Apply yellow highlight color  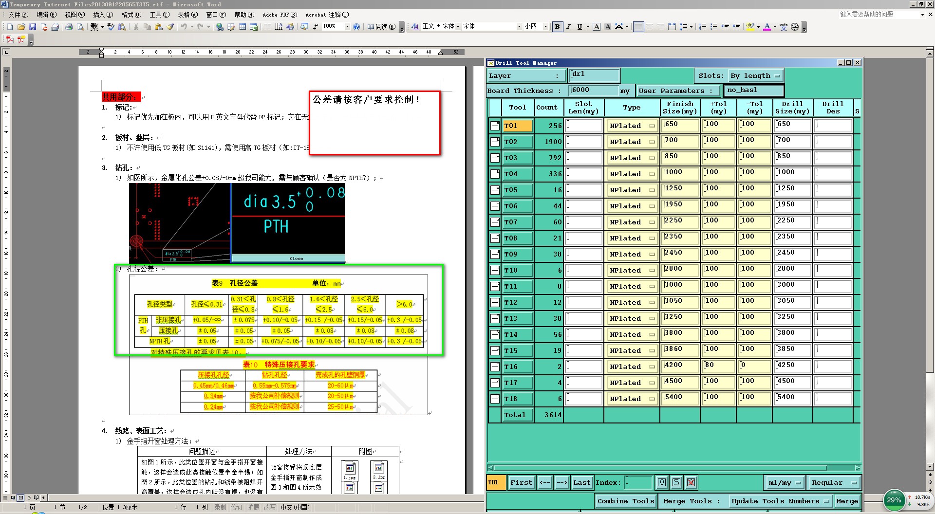click(750, 27)
